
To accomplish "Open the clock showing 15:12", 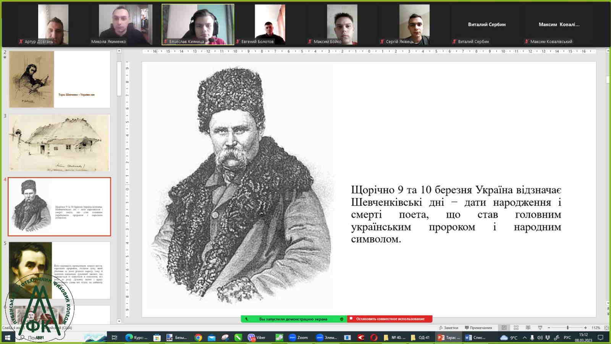I will click(x=583, y=338).
